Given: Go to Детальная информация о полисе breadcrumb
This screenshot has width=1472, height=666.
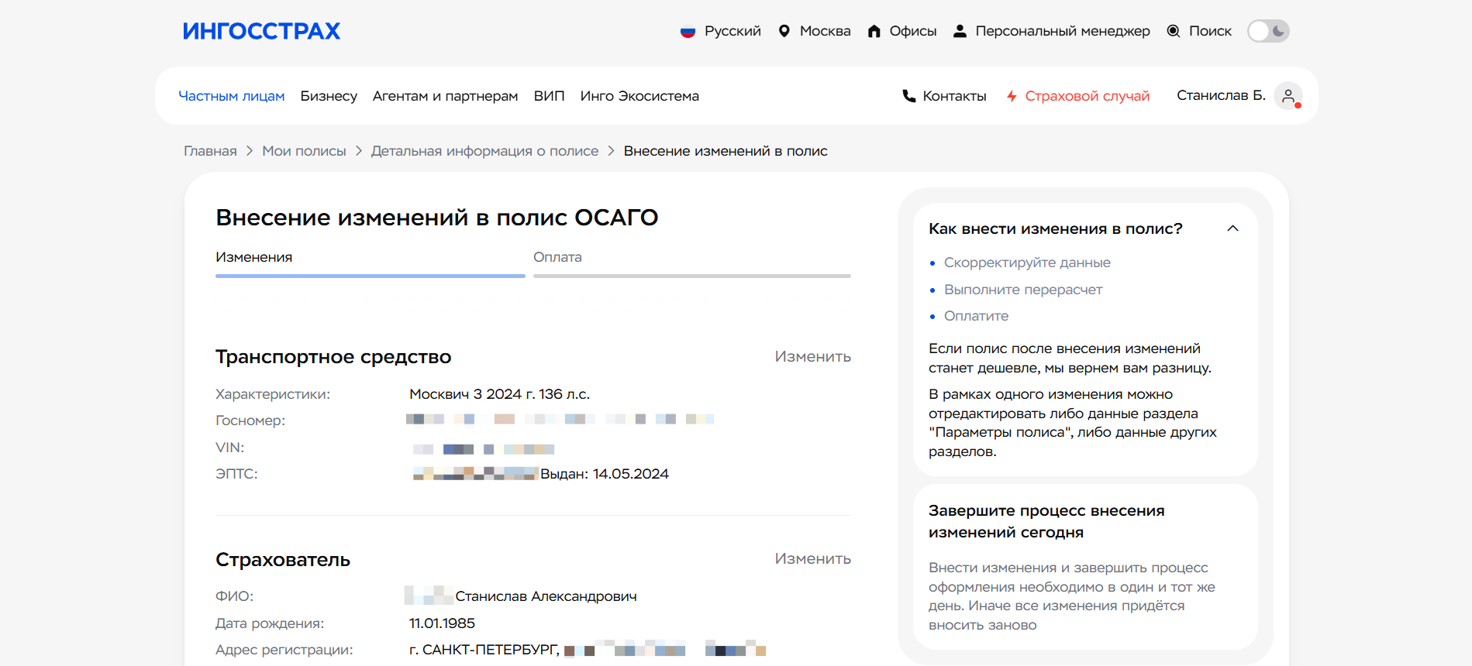Looking at the screenshot, I should (x=484, y=151).
